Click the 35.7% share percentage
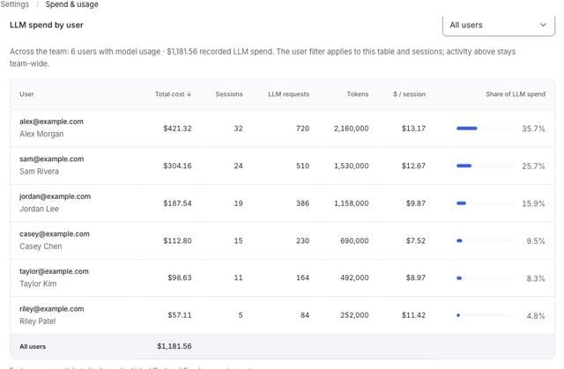 click(x=533, y=129)
